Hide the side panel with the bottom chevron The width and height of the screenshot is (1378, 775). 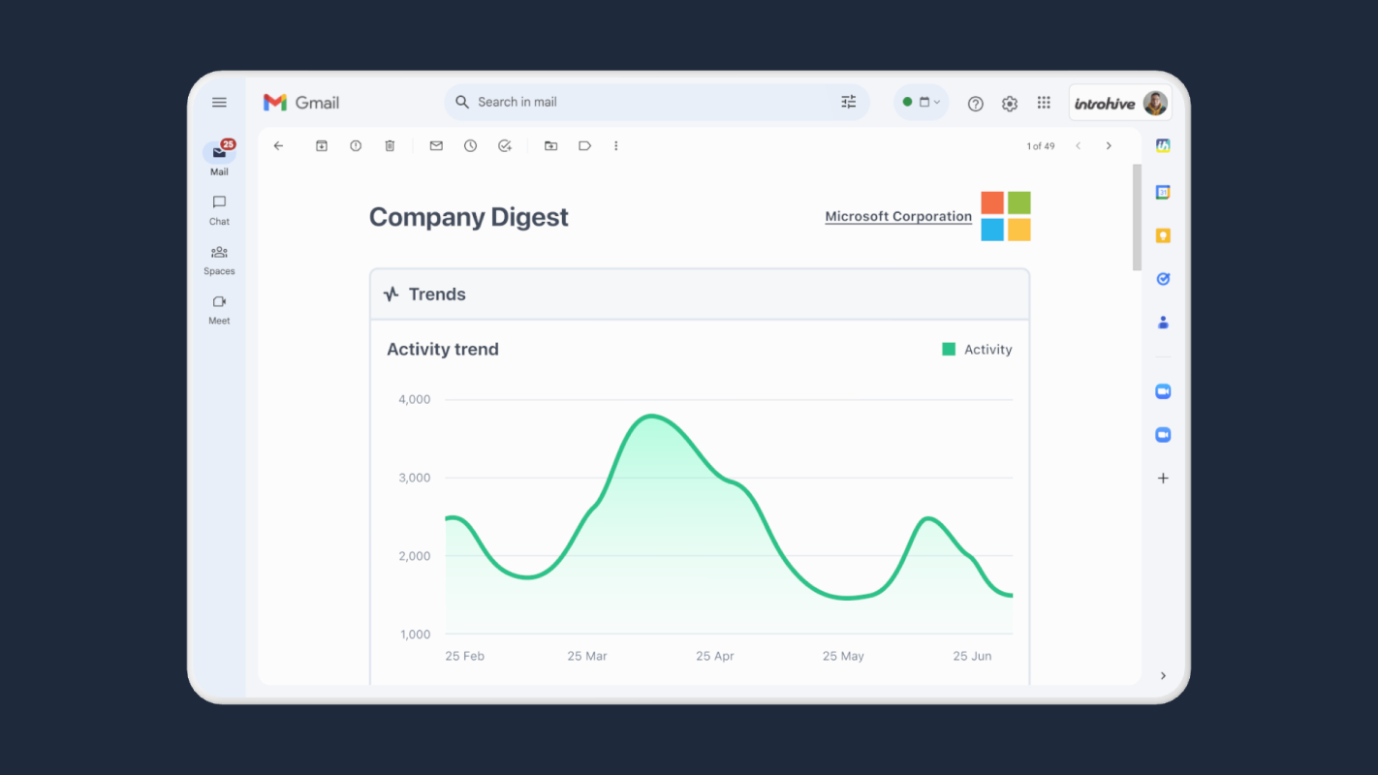(x=1163, y=676)
